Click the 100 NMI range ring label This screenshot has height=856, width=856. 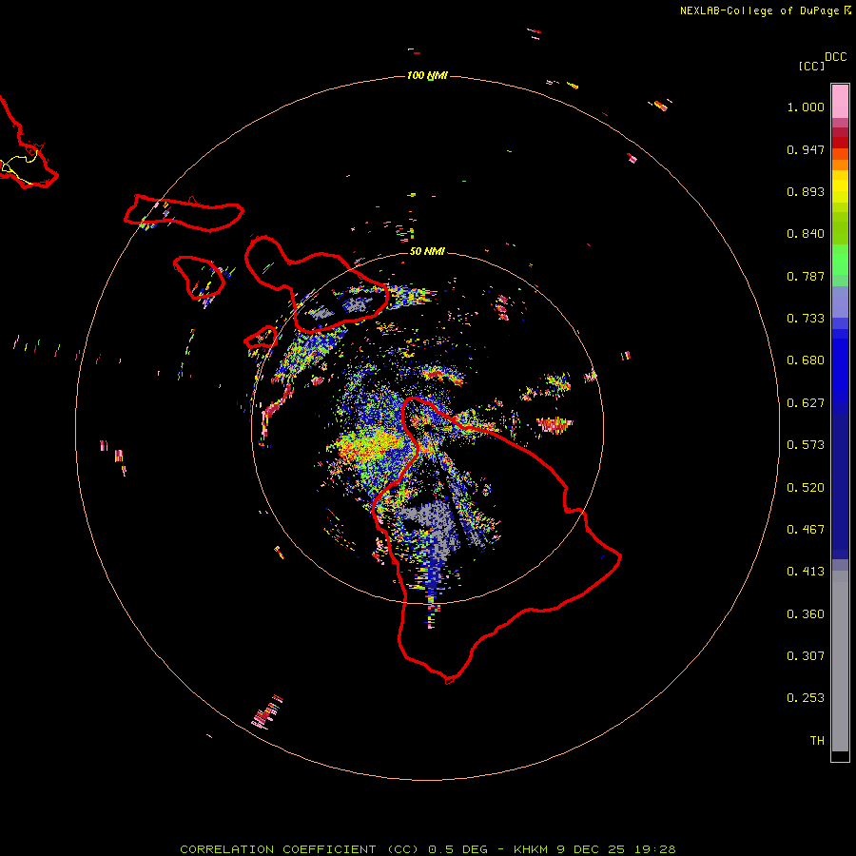(x=427, y=75)
